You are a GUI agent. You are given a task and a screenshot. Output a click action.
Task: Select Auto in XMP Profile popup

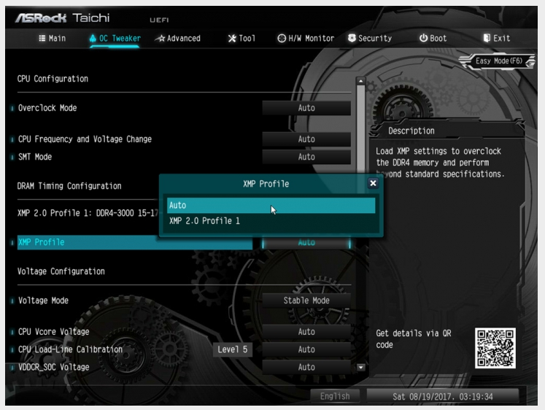[x=271, y=205]
